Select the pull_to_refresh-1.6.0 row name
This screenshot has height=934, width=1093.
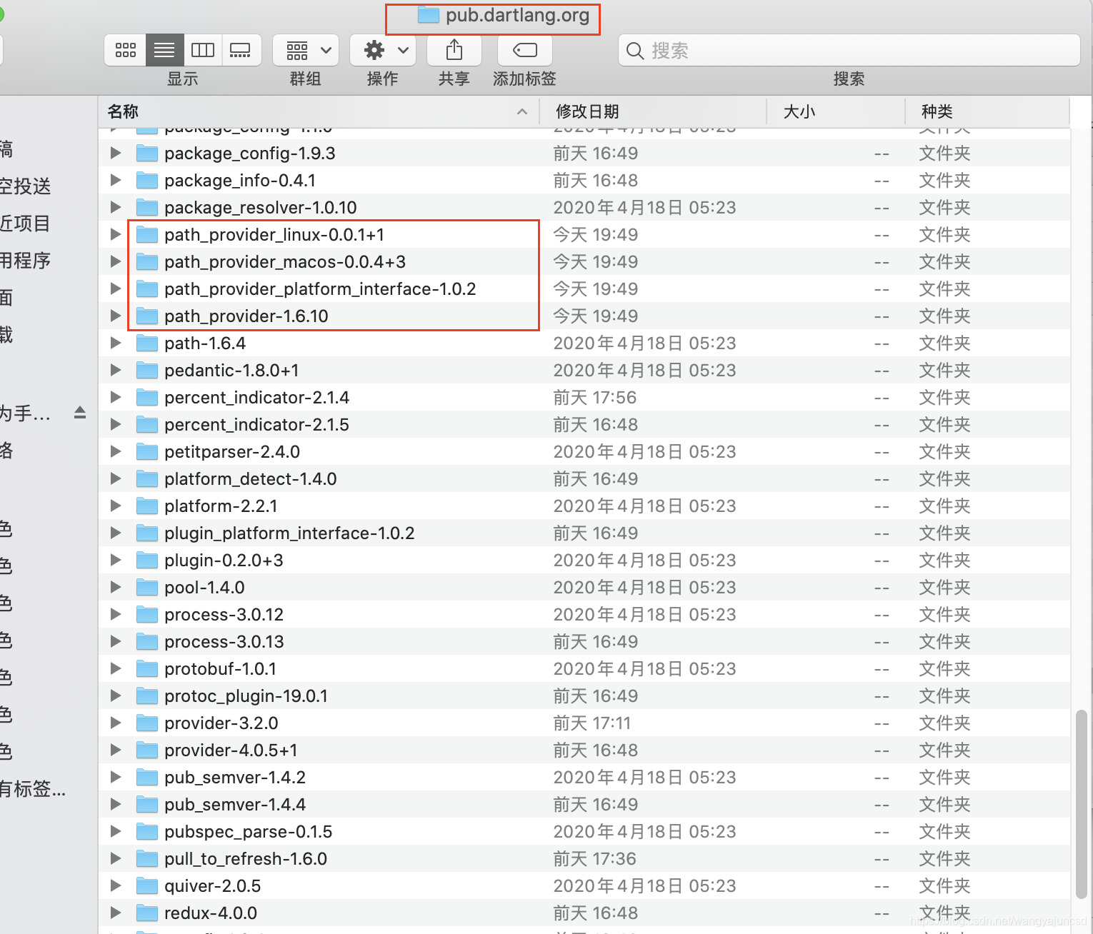click(x=246, y=859)
